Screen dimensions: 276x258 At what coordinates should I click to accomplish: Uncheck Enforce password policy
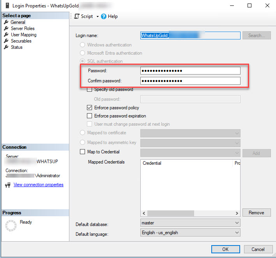(x=89, y=107)
